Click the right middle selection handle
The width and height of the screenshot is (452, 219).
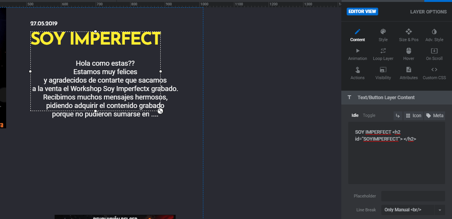click(161, 71)
